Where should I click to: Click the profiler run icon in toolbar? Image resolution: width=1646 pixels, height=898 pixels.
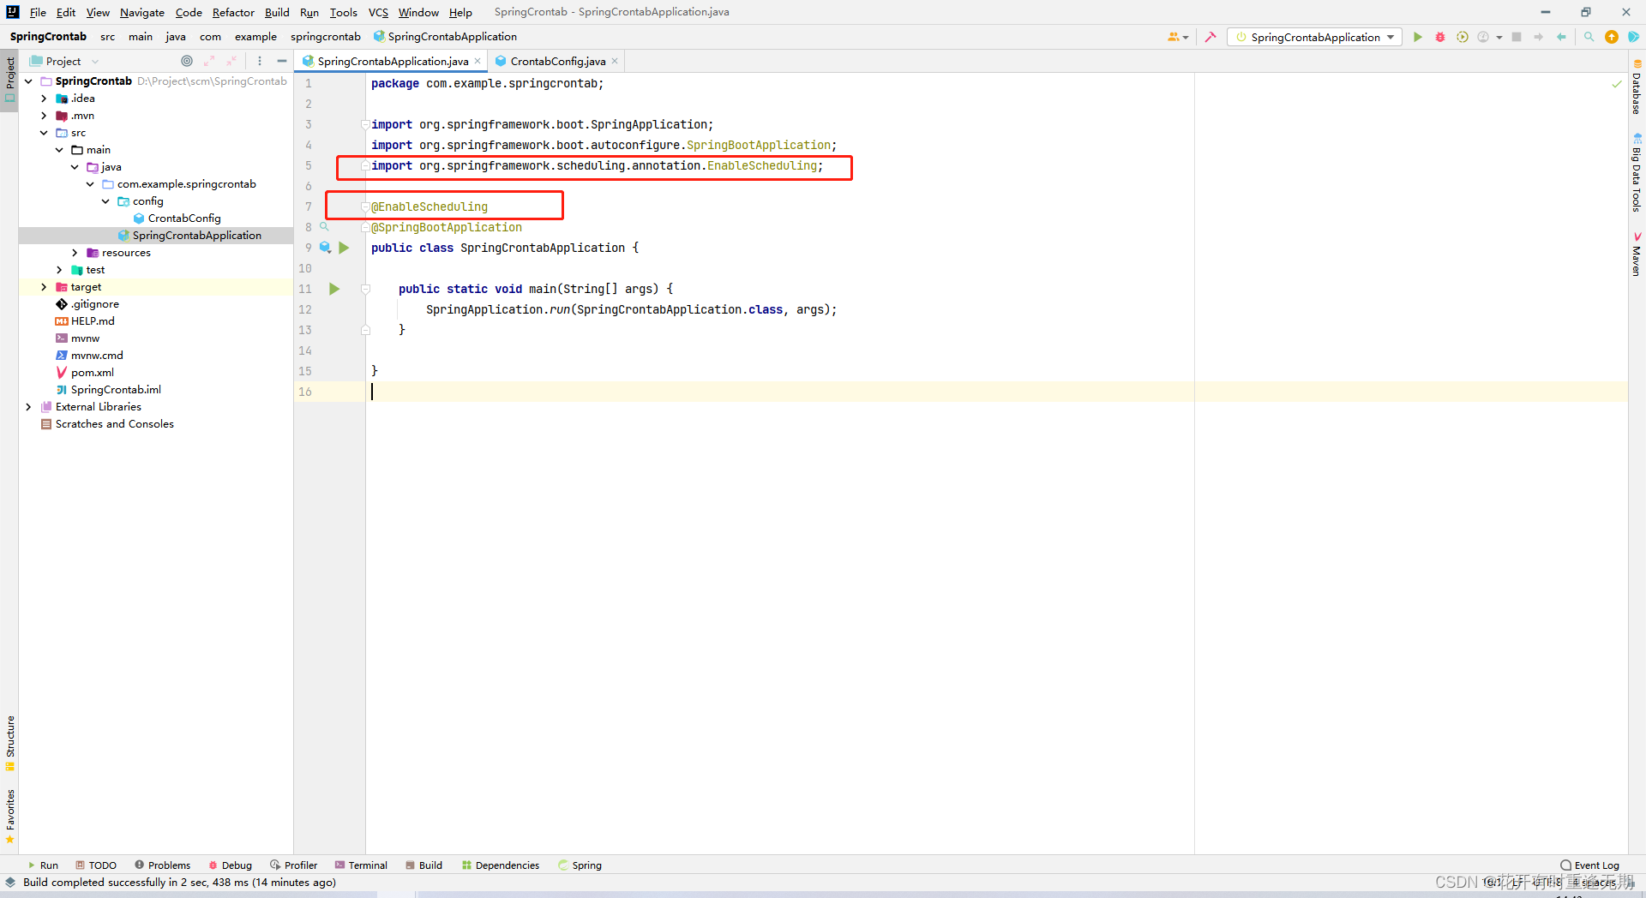pos(1483,37)
